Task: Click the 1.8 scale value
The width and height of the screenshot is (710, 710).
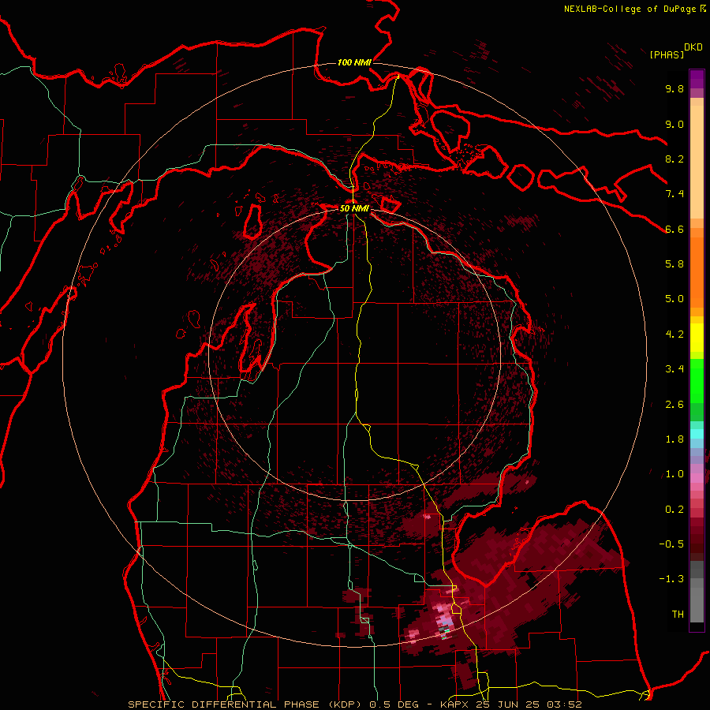Action: pos(674,439)
